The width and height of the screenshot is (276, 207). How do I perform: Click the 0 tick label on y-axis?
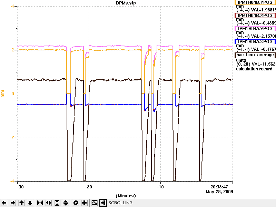point(13,94)
